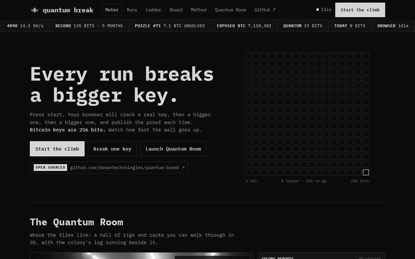Image resolution: width=415 pixels, height=259 pixels.
Task: Launch the Quantum Room
Action: coord(173,149)
